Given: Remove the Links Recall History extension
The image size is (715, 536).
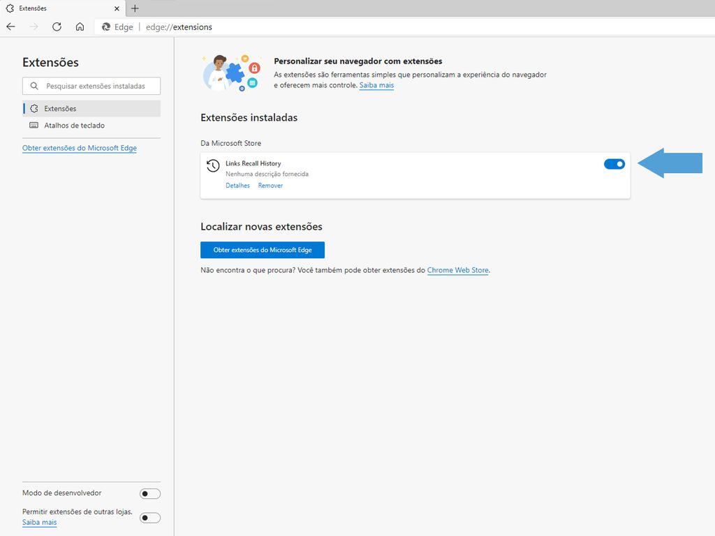Looking at the screenshot, I should (x=270, y=186).
